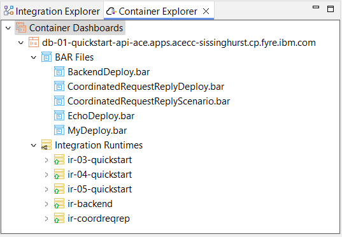Select db-01-quickstart-api-ace dashboard entry
This screenshot has height=237, width=342.
179,43
